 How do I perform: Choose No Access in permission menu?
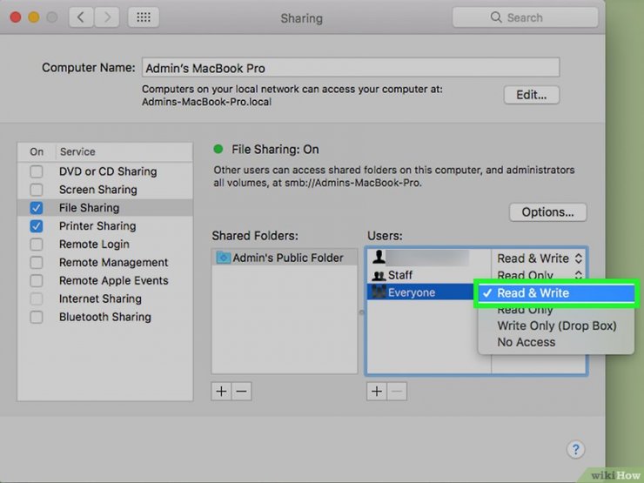click(556, 342)
